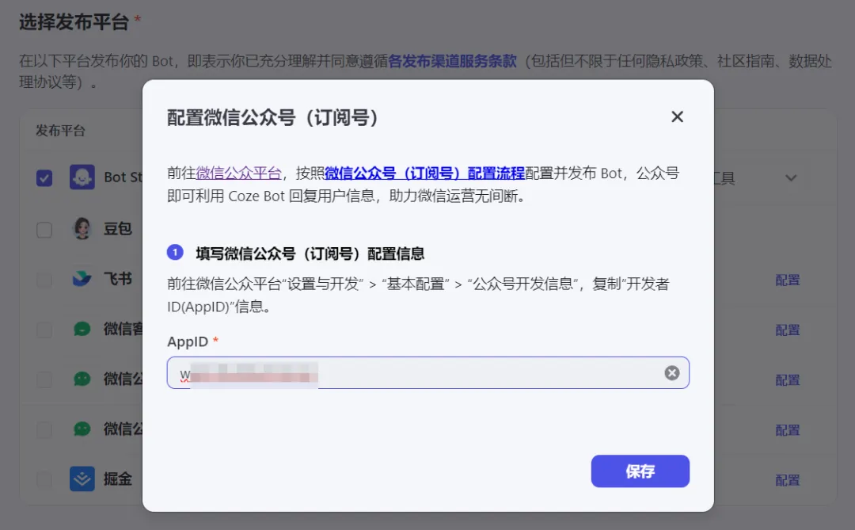This screenshot has width=855, height=530.
Task: Click 配置 for the 飞书 row
Action: point(788,280)
